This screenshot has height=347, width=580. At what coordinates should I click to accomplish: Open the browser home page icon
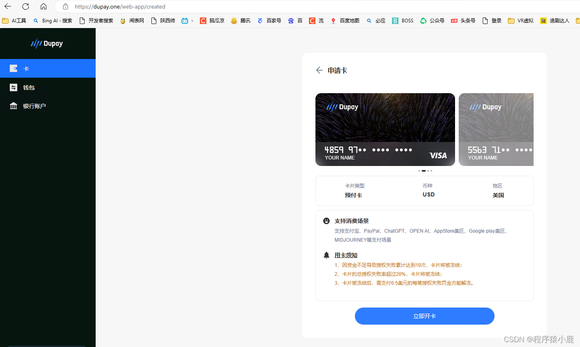coord(44,7)
